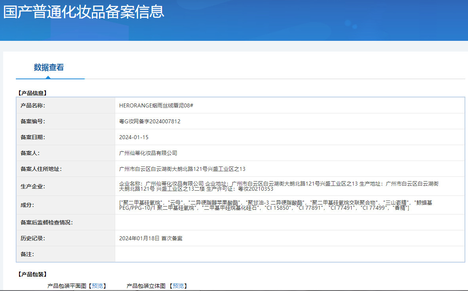
Task: Select the 2024年01月18日 首次备案 history entry
Action: [x=150, y=238]
